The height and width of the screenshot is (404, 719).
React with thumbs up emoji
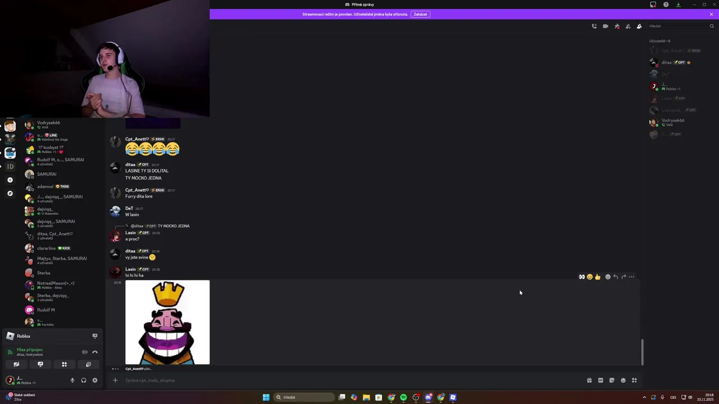pos(598,277)
